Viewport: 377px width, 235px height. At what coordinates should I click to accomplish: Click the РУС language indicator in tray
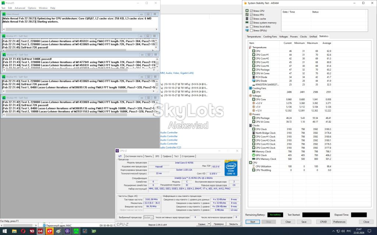349,231
